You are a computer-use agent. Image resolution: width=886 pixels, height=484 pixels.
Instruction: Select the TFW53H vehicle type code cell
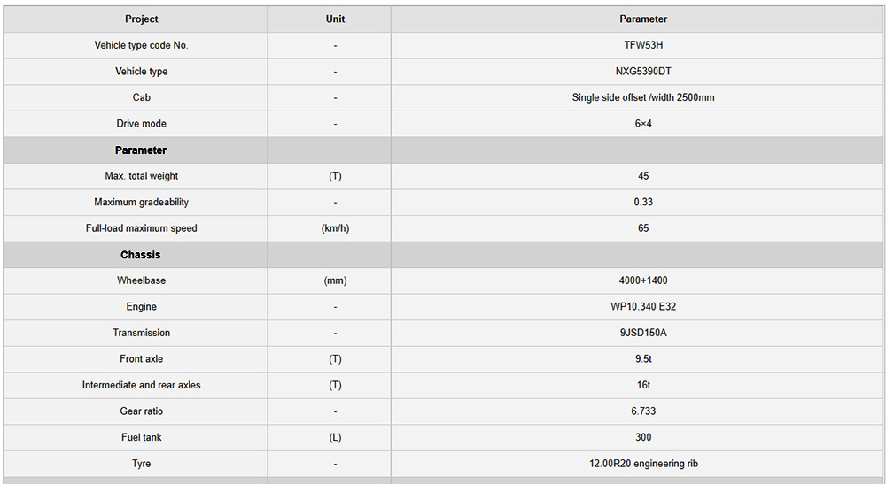click(x=643, y=45)
